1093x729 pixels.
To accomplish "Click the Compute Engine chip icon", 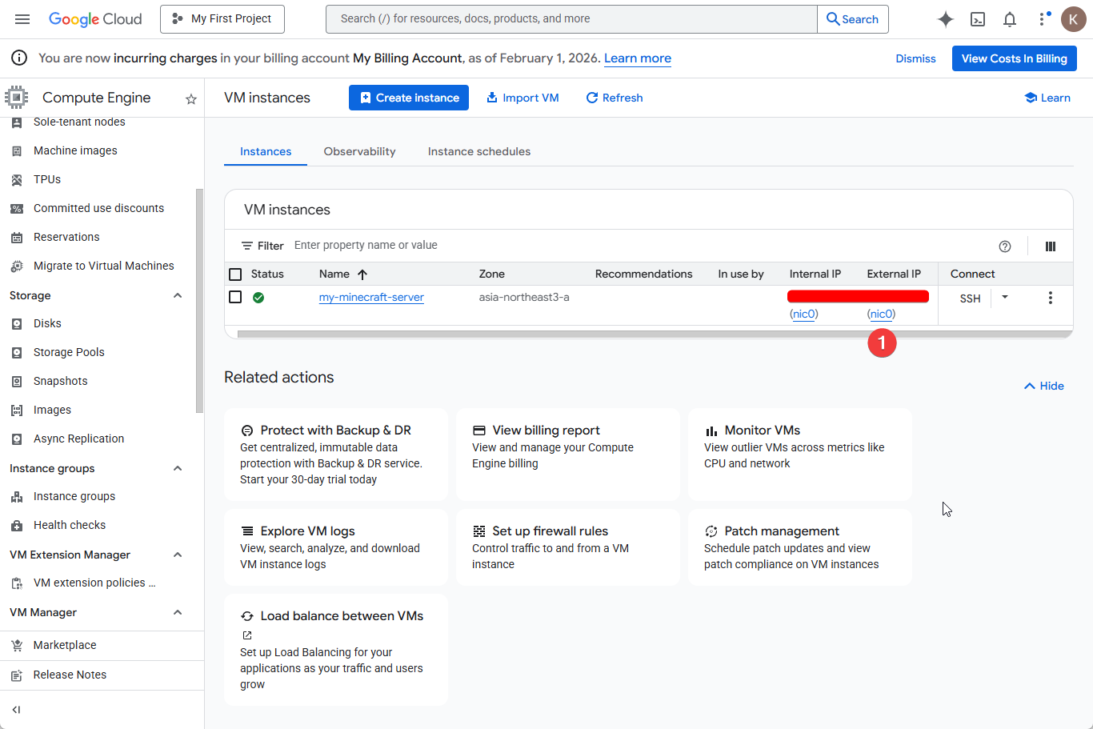I will pos(16,97).
